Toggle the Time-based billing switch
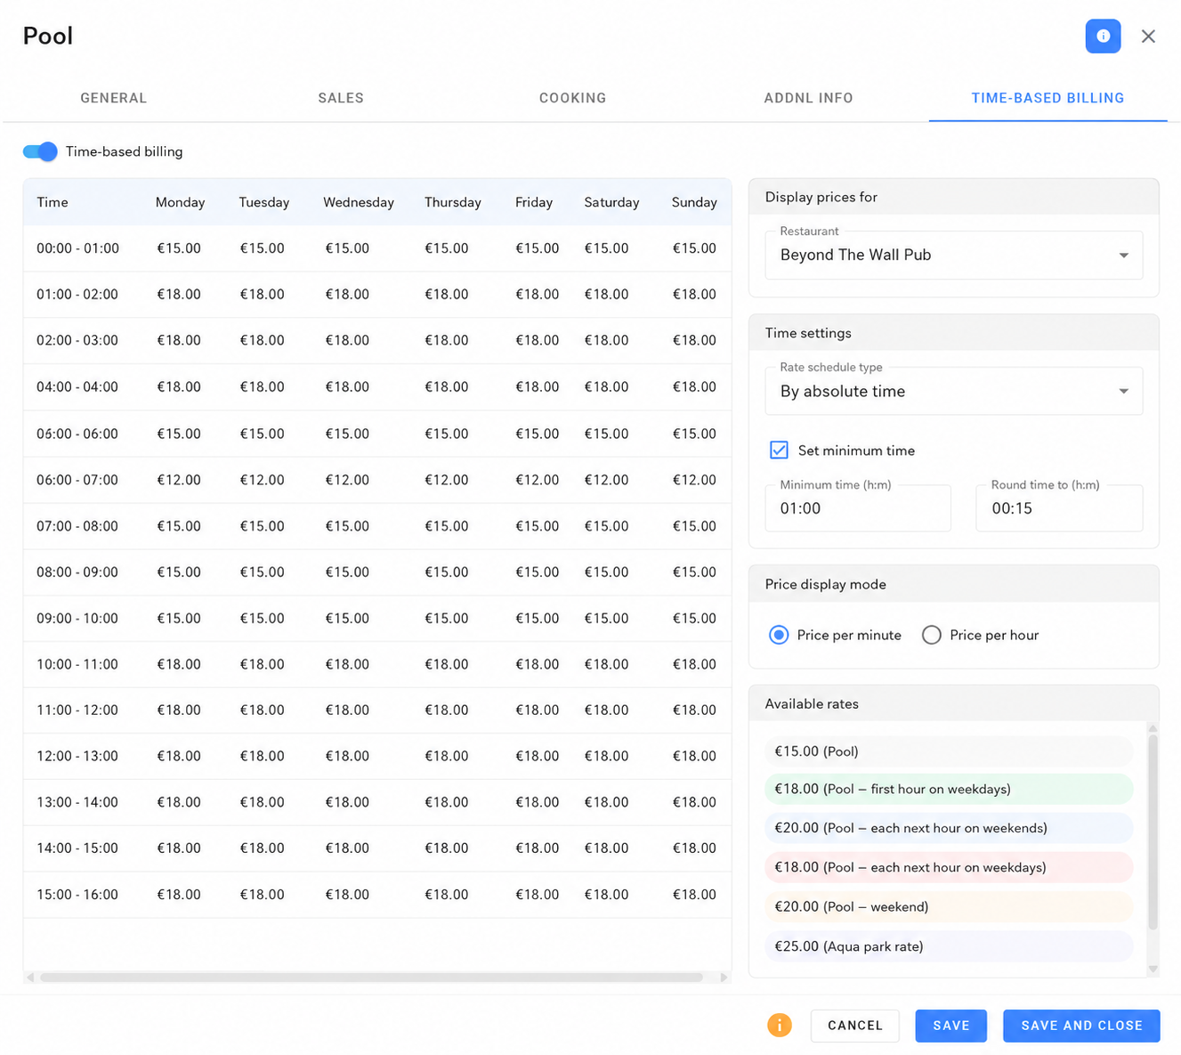The image size is (1181, 1055). point(40,151)
